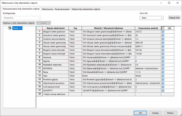Click the Edycja listy button
This screenshot has width=182, height=116.
pyautogui.click(x=174, y=18)
